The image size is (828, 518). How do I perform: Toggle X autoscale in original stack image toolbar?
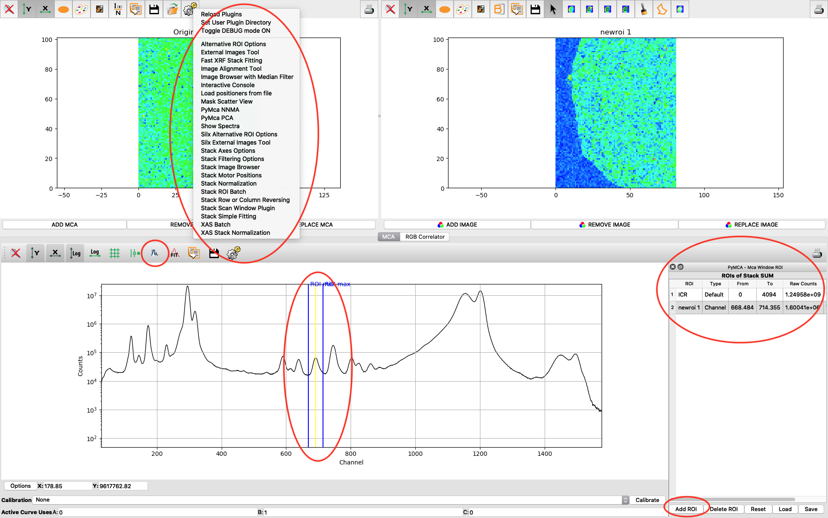click(45, 9)
